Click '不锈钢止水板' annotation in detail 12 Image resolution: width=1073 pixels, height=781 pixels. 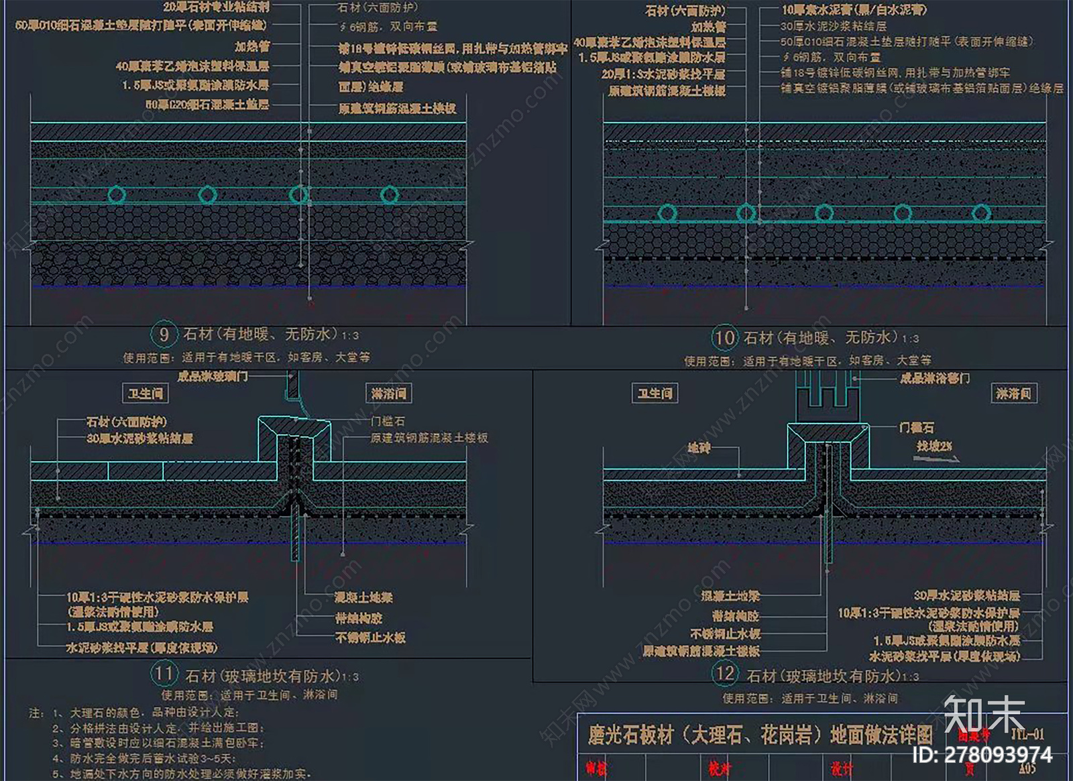pos(726,634)
